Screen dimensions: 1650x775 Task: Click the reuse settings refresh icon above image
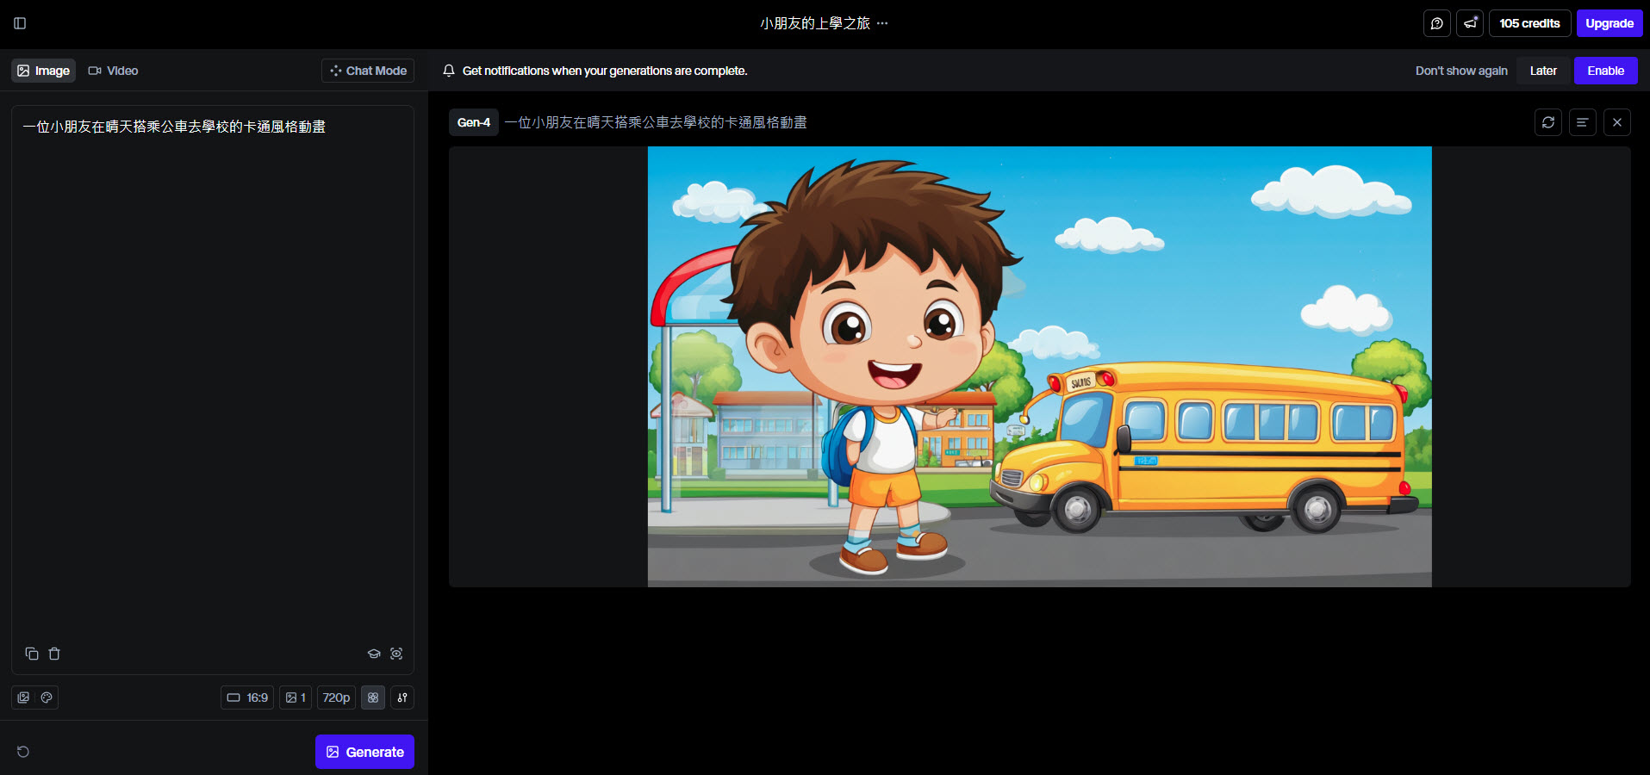[1548, 122]
